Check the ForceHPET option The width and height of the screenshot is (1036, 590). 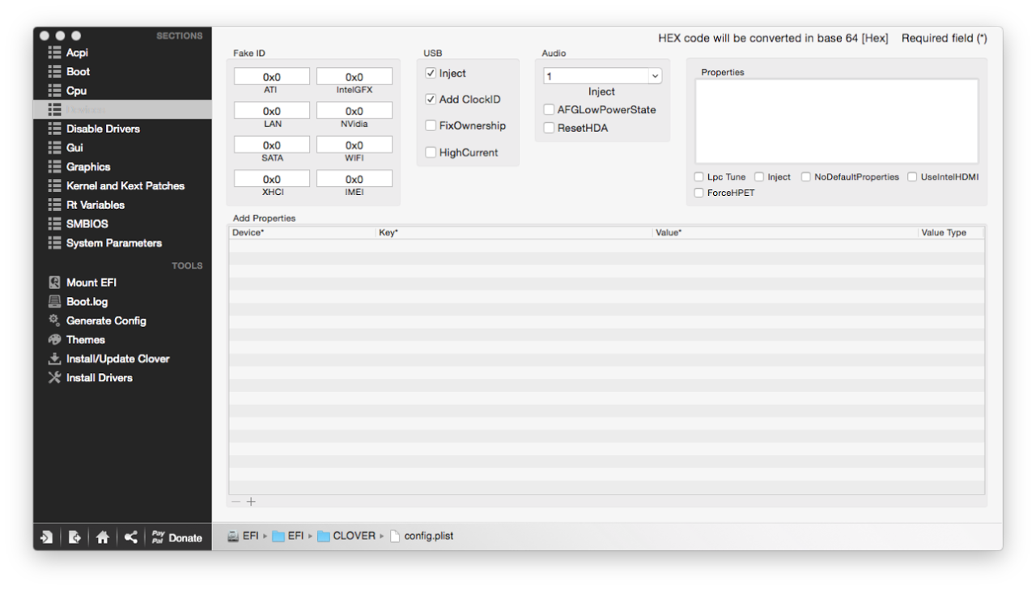[699, 193]
